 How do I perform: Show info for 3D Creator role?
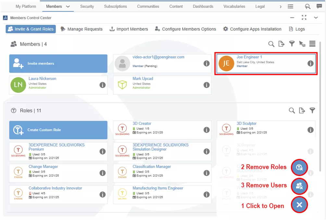[x=207, y=130]
